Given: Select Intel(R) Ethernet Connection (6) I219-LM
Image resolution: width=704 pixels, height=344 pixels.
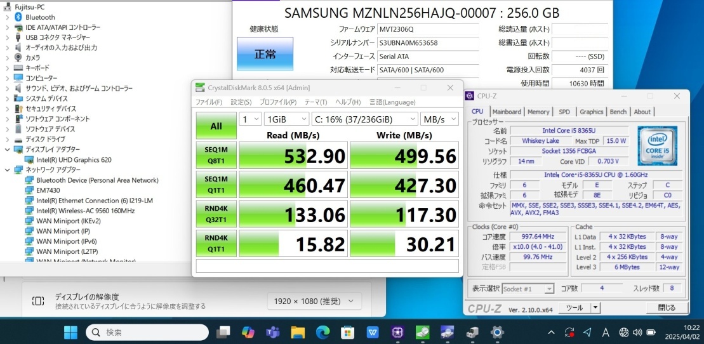Looking at the screenshot, I should (x=95, y=201).
